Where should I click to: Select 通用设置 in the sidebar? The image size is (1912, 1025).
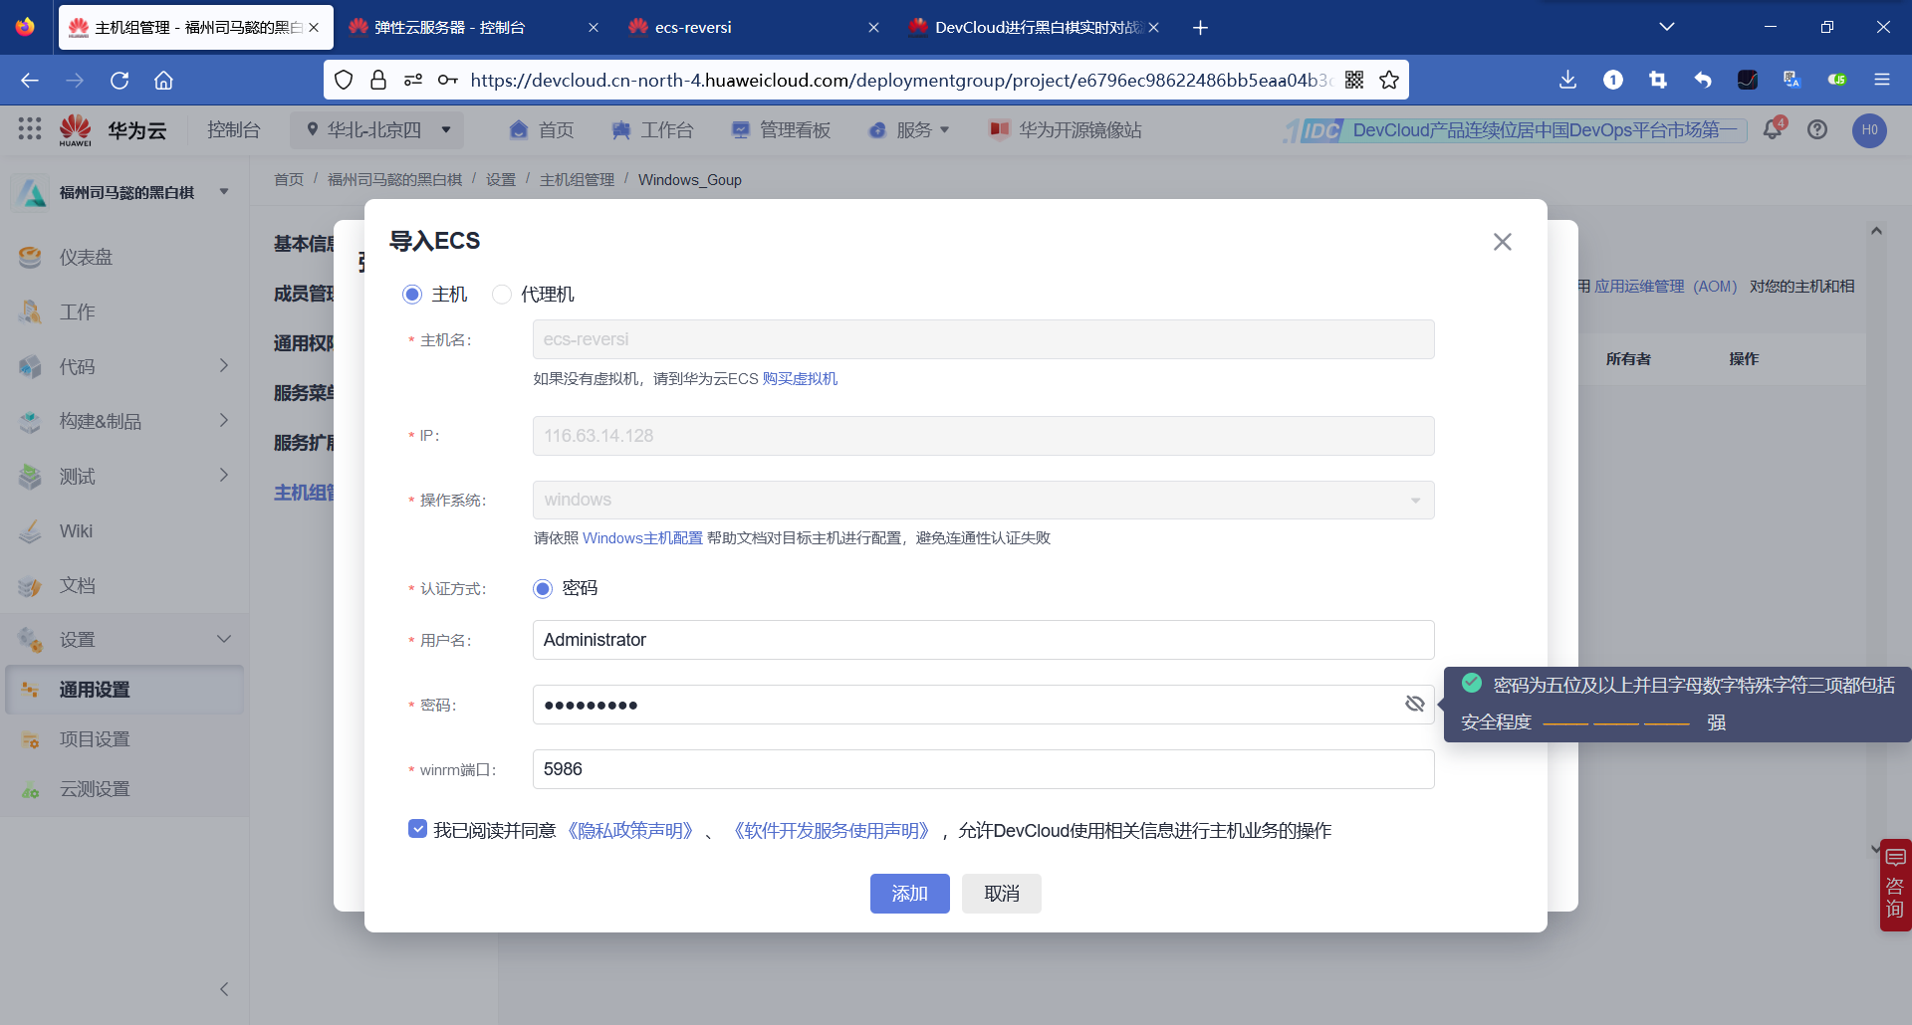coord(124,690)
